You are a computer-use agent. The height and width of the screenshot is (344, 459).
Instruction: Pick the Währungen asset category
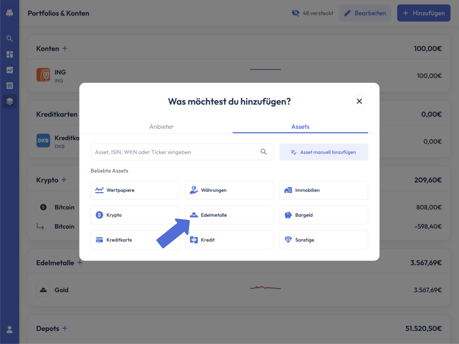[229, 190]
